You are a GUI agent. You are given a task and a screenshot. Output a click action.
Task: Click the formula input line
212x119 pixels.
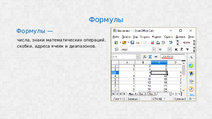point(173,57)
